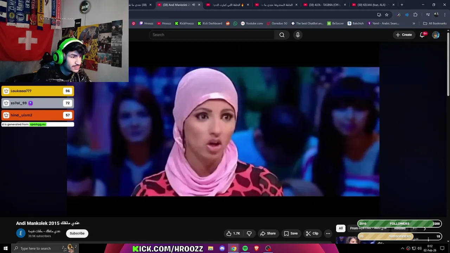Open Spotify from the taskbar
Image resolution: width=450 pixels, height=253 pixels.
245,248
